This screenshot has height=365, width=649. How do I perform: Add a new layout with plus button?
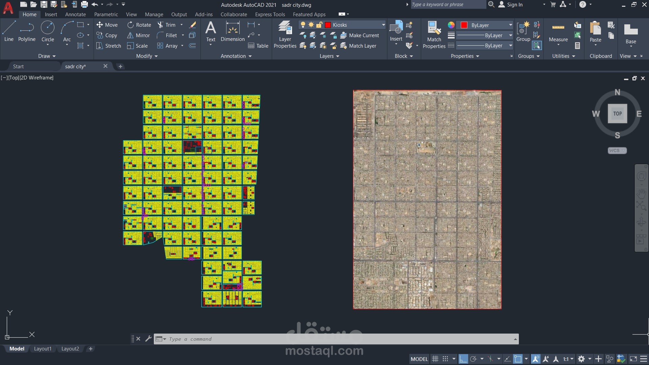pos(90,349)
